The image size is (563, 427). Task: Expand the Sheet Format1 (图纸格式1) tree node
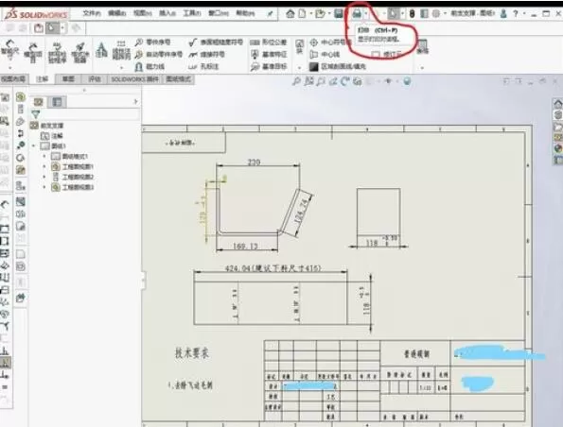(x=44, y=157)
